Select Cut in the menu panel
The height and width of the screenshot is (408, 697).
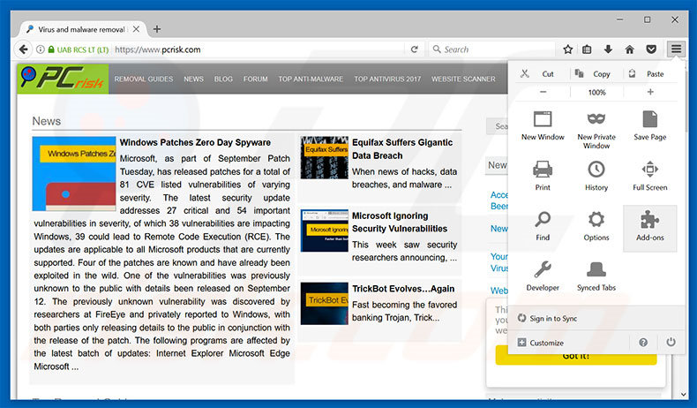543,74
